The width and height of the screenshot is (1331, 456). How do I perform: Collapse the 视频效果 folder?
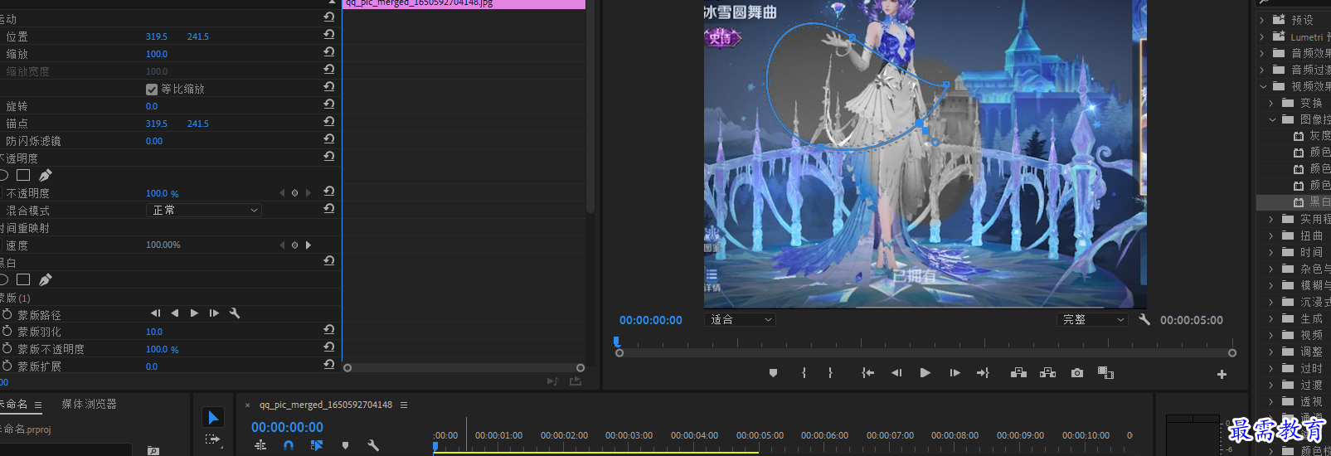[1263, 86]
